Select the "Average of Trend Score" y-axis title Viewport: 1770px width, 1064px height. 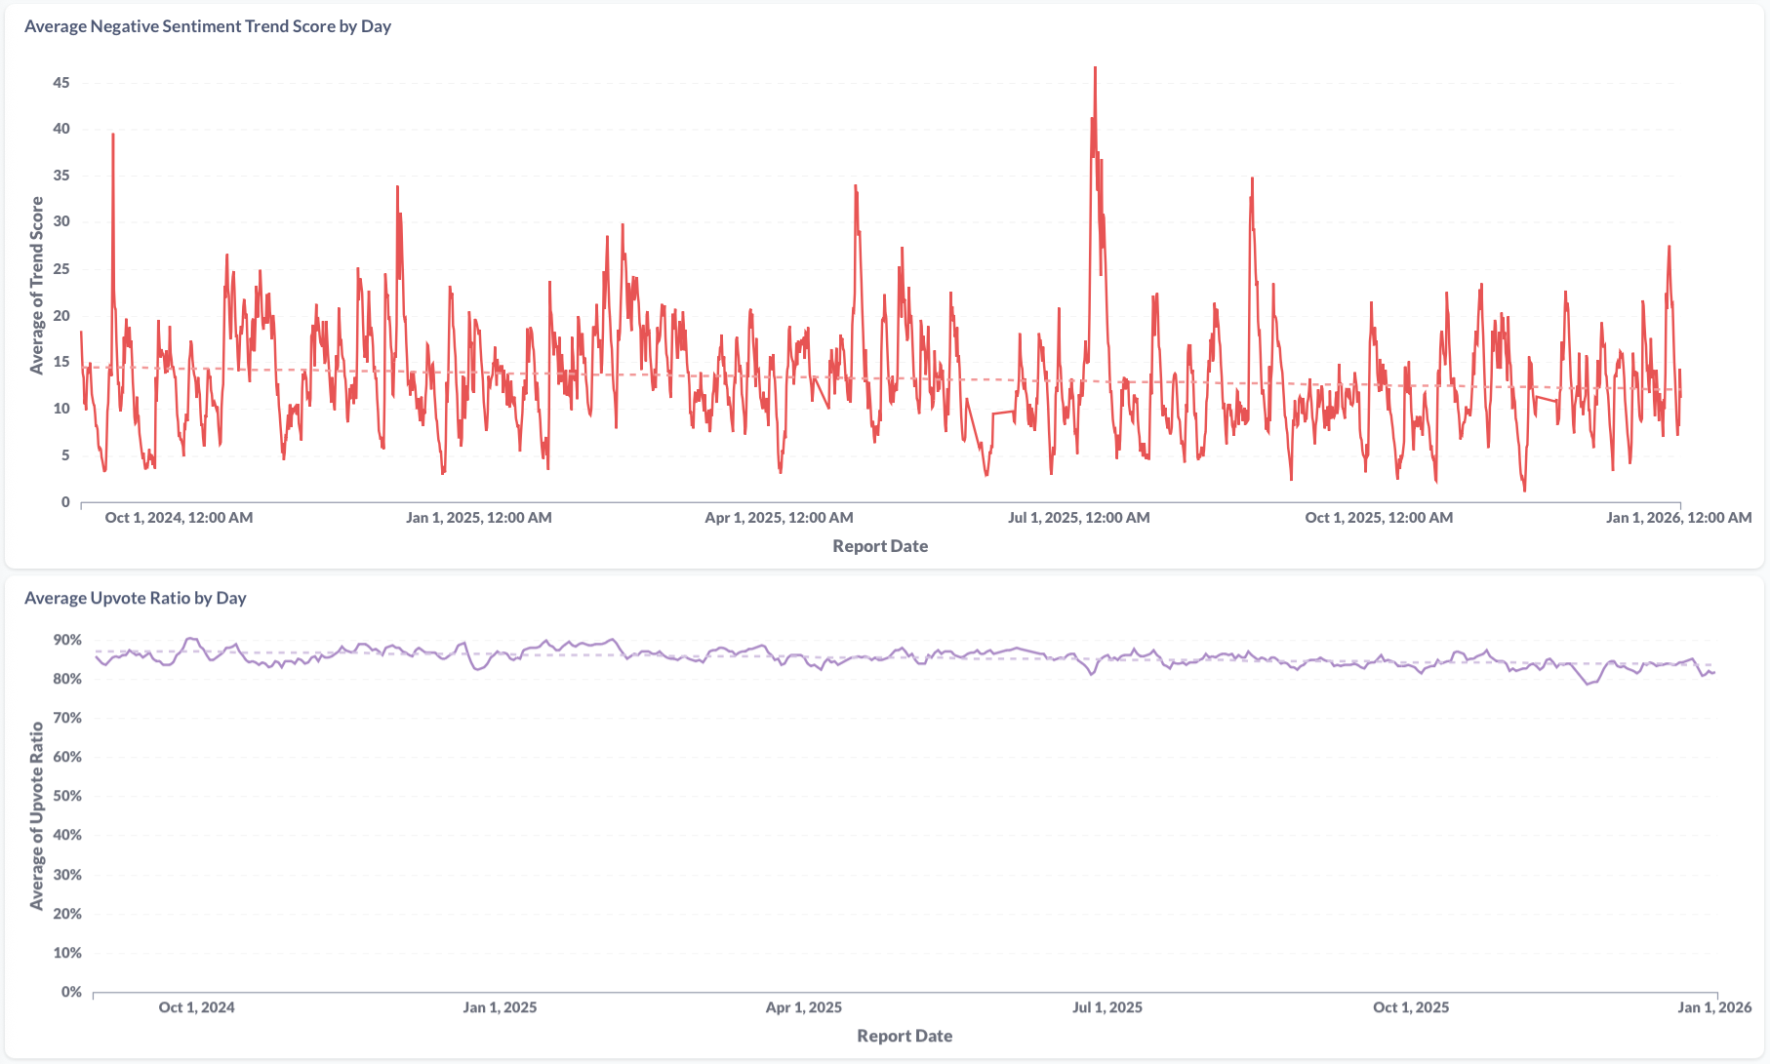(x=37, y=285)
